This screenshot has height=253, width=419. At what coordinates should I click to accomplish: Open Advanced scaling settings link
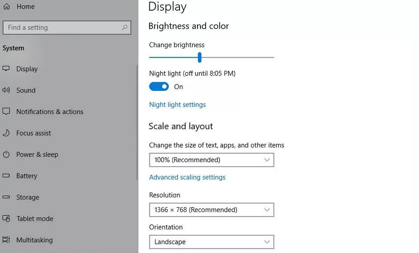tap(187, 177)
